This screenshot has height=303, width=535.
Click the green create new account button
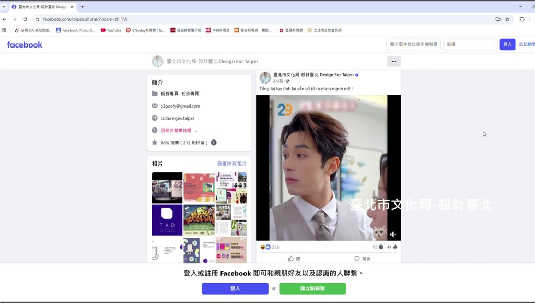[312, 288]
